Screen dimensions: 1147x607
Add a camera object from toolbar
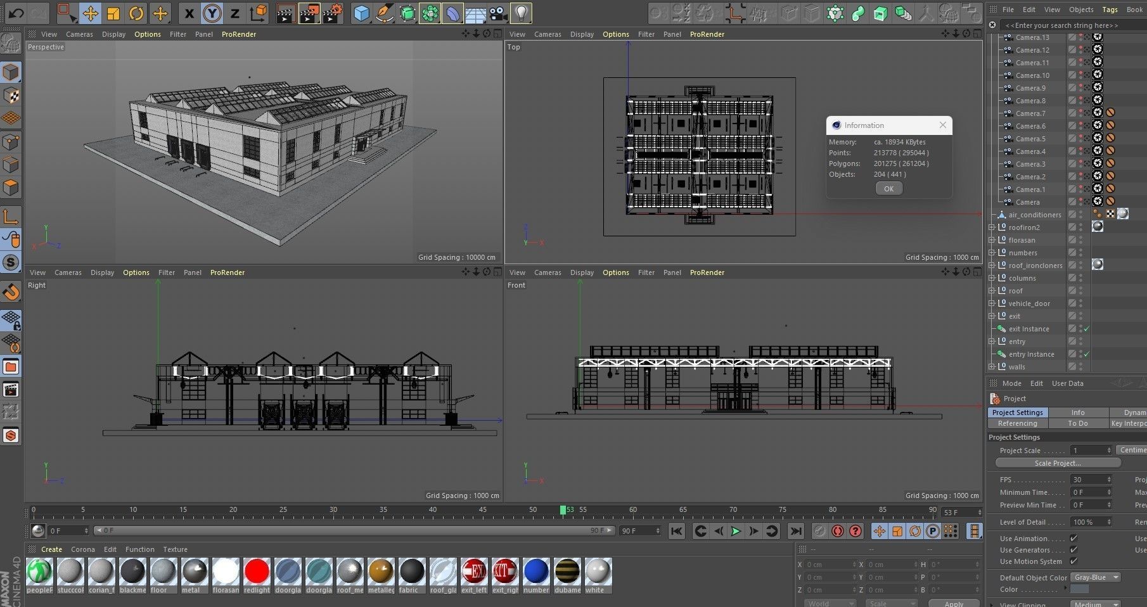coord(498,13)
